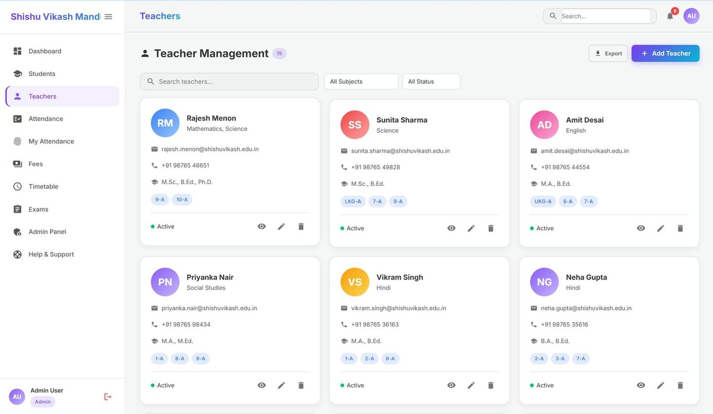713x414 pixels.
Task: Focus the header Search box
Action: click(606, 16)
